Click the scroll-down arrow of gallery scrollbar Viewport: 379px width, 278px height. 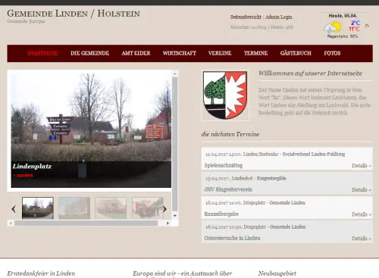(175, 216)
